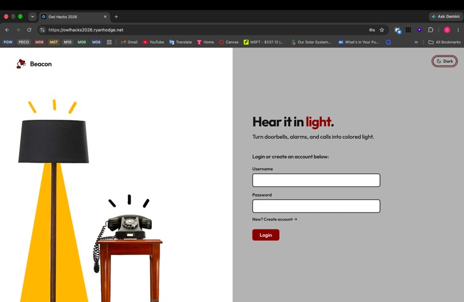Click the browser forward arrow
Image resolution: width=464 pixels, height=302 pixels.
(18, 30)
